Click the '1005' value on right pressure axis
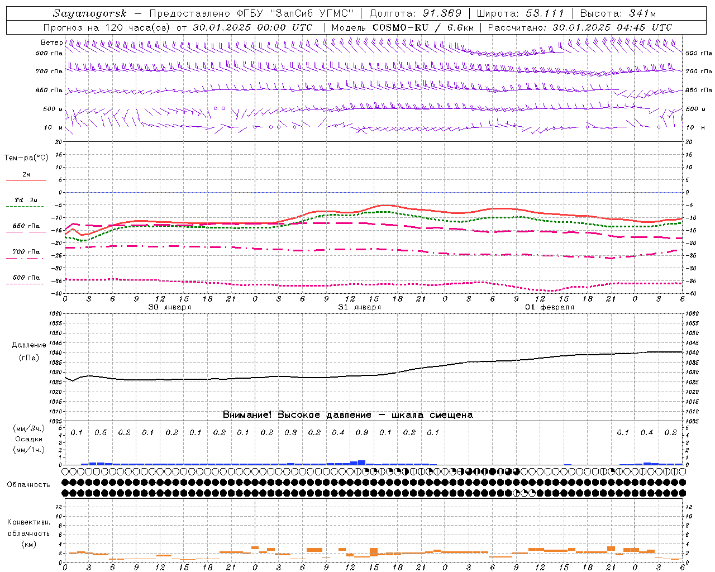The image size is (715, 572). point(692,421)
